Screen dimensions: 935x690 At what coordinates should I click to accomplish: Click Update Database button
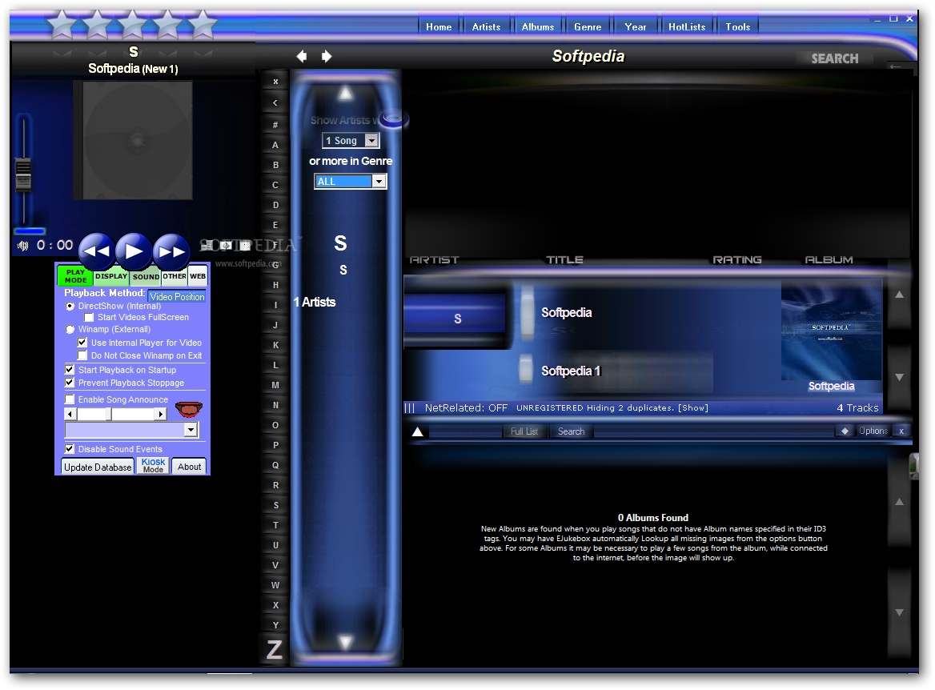coord(98,467)
